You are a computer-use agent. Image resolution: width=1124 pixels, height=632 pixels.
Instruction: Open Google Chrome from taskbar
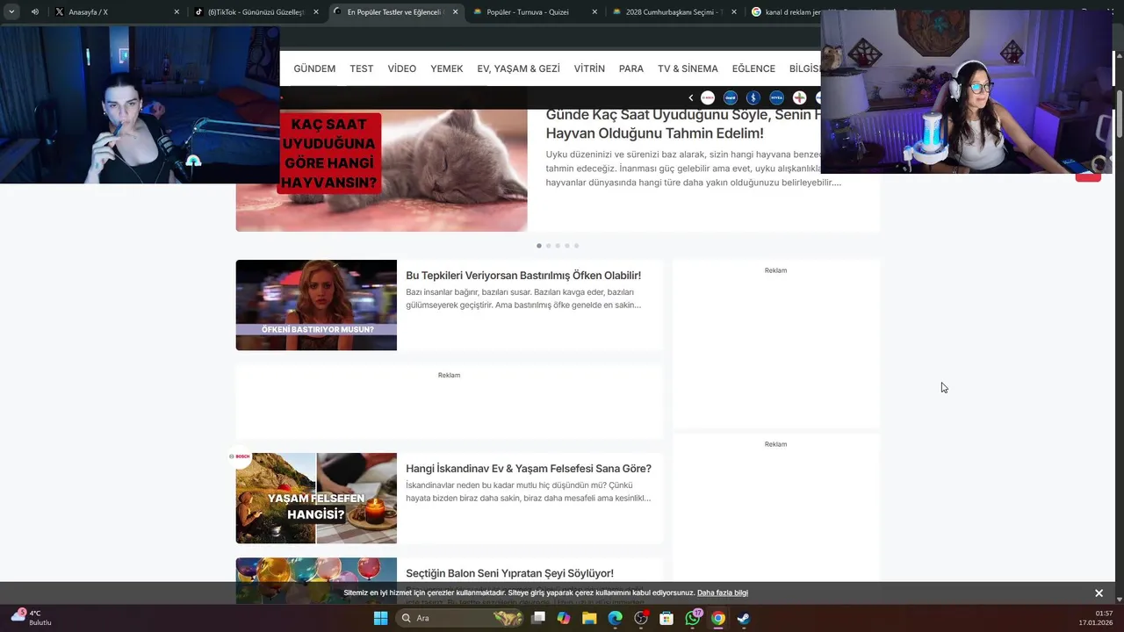click(x=718, y=618)
